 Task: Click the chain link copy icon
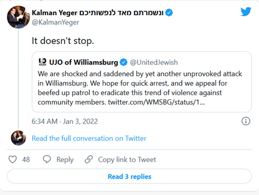(89, 159)
